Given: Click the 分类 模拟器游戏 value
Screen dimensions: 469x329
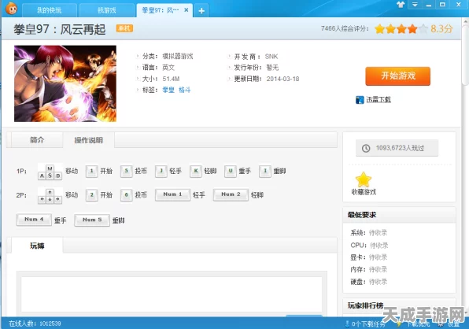Looking at the screenshot, I should [178, 56].
